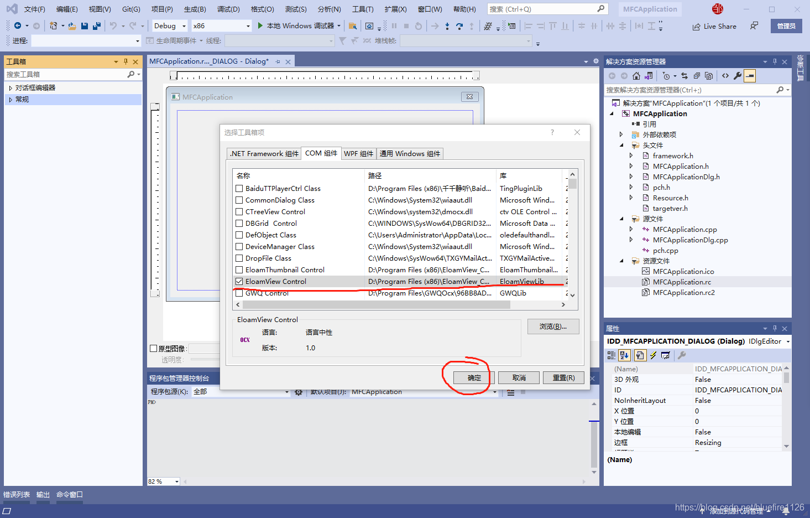Viewport: 810px width, 518px height.
Task: Click categorized view icon in Properties panel
Action: coord(611,355)
